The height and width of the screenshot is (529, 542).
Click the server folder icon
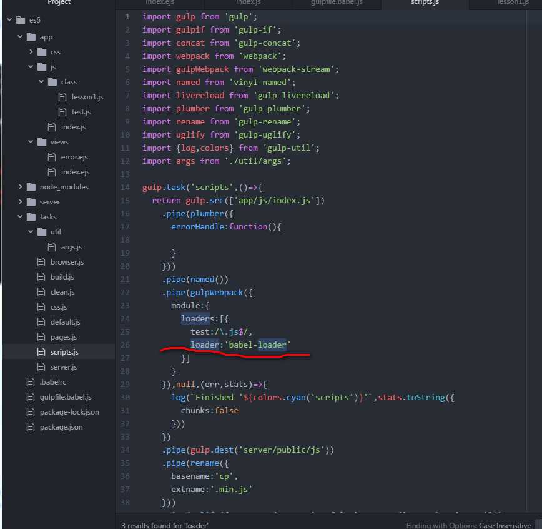click(x=31, y=202)
